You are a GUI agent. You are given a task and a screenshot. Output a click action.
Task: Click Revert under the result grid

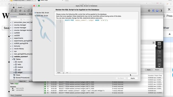pyautogui.click(x=157, y=70)
